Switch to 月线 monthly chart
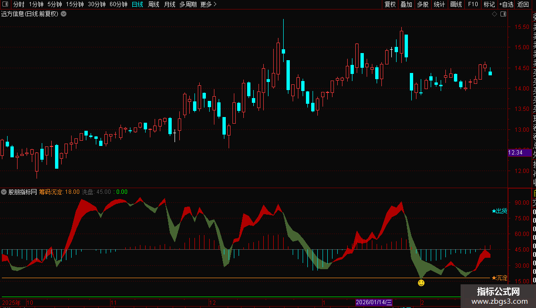This screenshot has width=536, height=308. pyautogui.click(x=169, y=4)
